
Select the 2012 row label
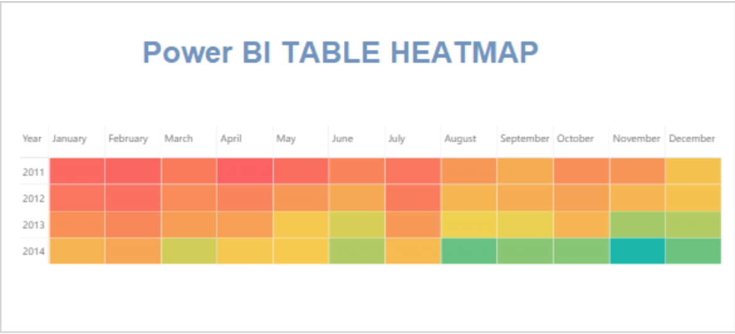pos(33,198)
